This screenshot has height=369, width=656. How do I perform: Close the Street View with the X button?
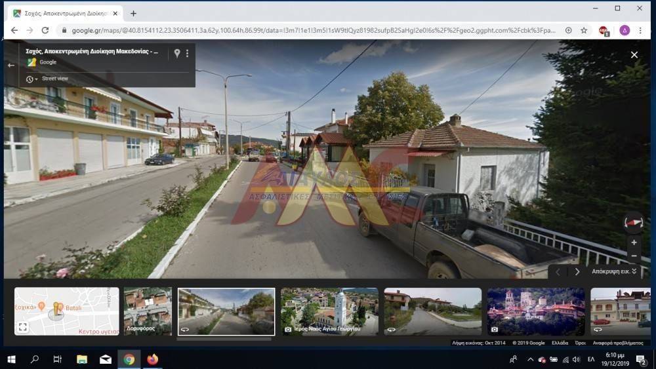[634, 55]
